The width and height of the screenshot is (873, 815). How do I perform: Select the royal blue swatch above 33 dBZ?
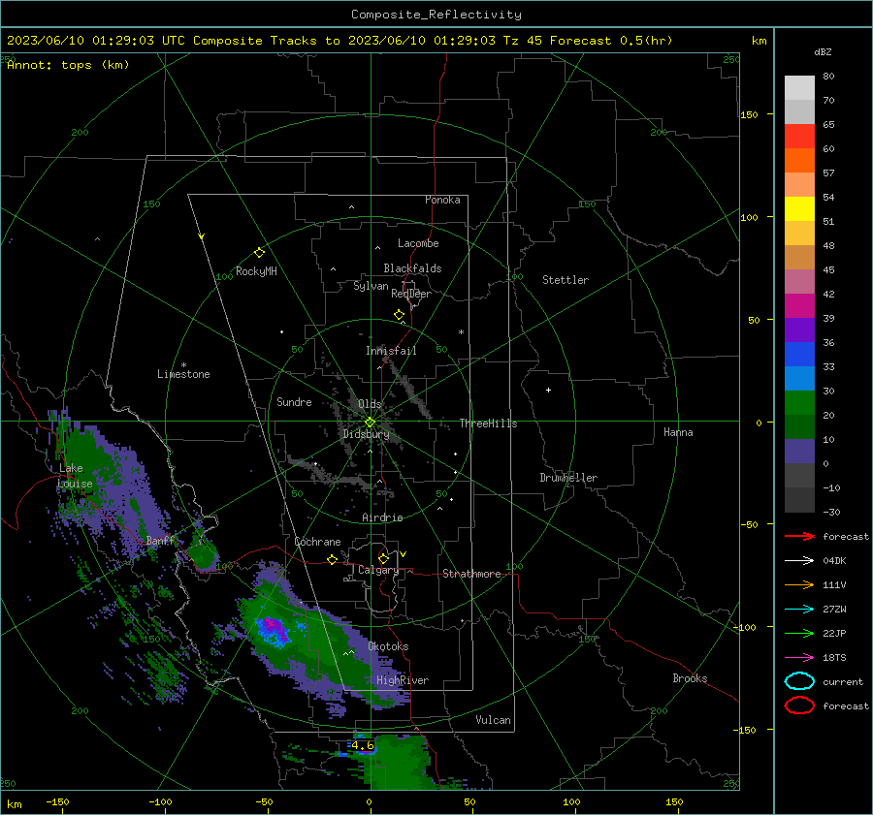(x=799, y=354)
